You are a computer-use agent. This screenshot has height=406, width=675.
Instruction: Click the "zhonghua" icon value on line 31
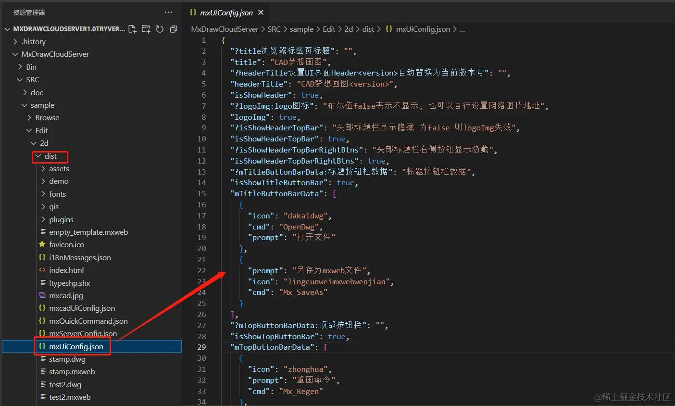[x=306, y=369]
